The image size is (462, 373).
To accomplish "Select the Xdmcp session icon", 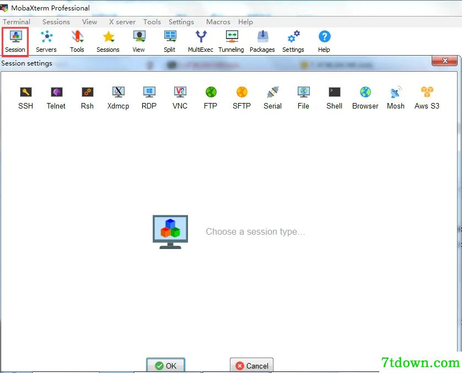I will pyautogui.click(x=118, y=98).
